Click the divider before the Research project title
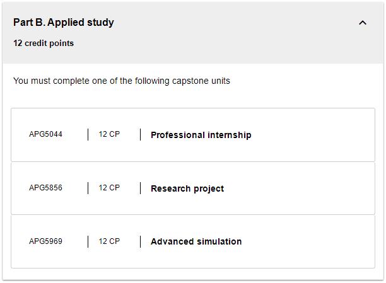Image resolution: width=386 pixels, height=283 pixels. pyautogui.click(x=141, y=188)
